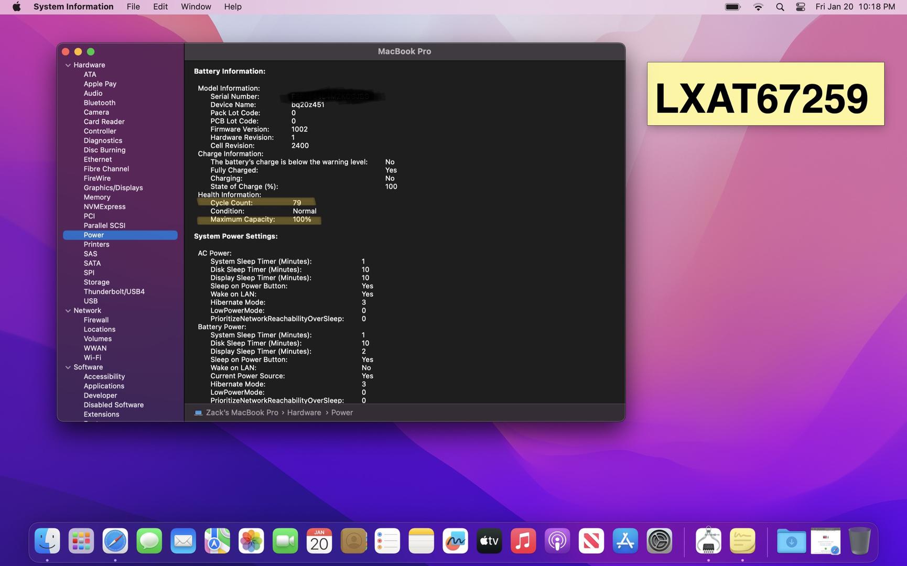The height and width of the screenshot is (566, 907).
Task: Click Zack's MacBook Pro in path bar
Action: pyautogui.click(x=242, y=412)
